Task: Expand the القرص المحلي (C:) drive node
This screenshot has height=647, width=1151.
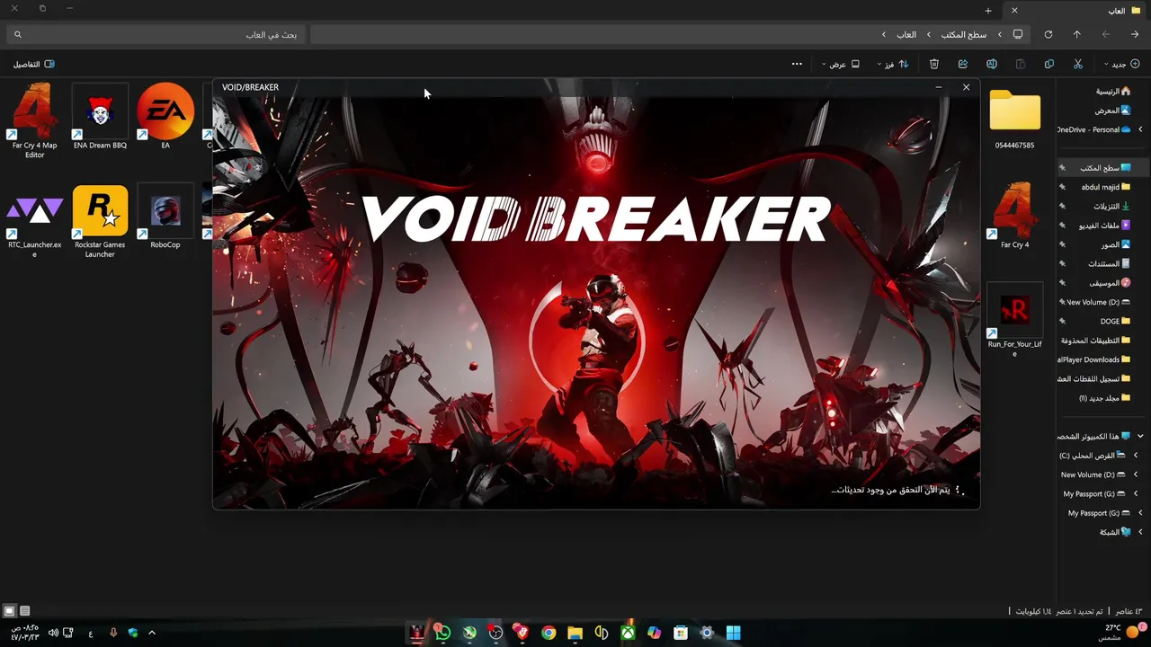Action: pos(1136,456)
